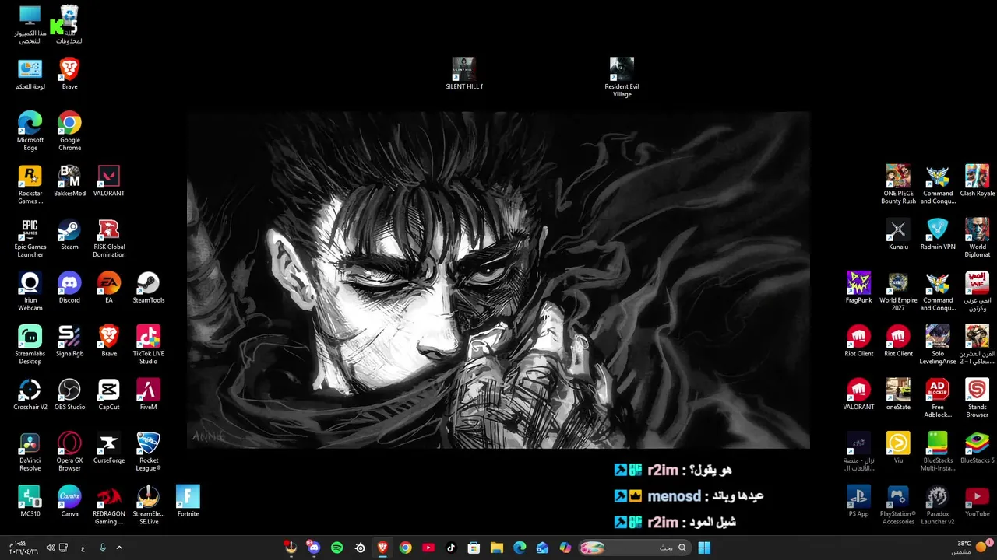997x560 pixels.
Task: Select the oneState desktop shortcut
Action: click(898, 394)
